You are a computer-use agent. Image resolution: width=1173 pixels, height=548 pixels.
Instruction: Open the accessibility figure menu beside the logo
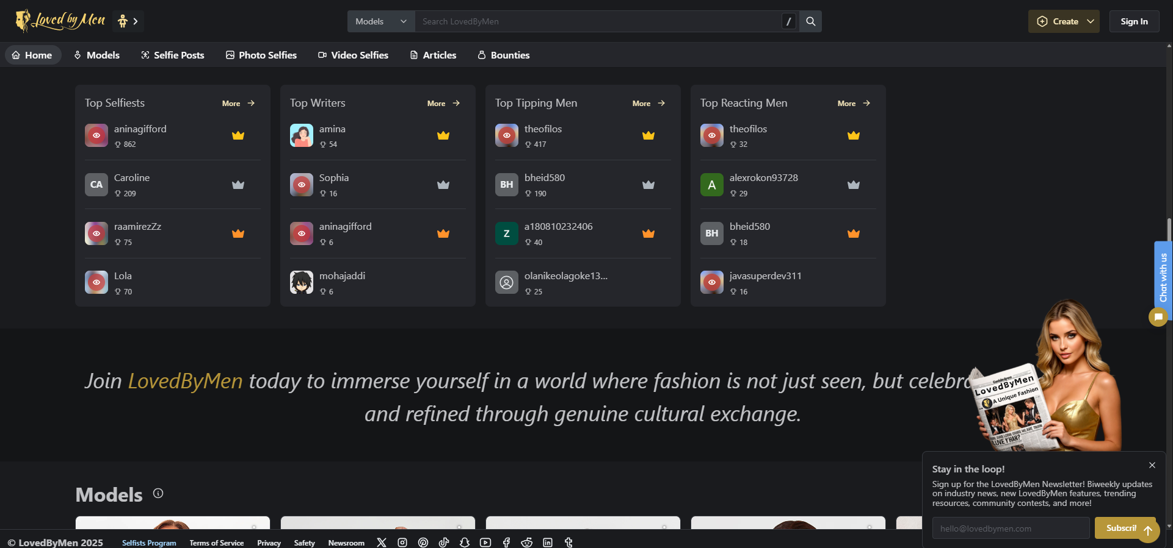[x=128, y=21]
